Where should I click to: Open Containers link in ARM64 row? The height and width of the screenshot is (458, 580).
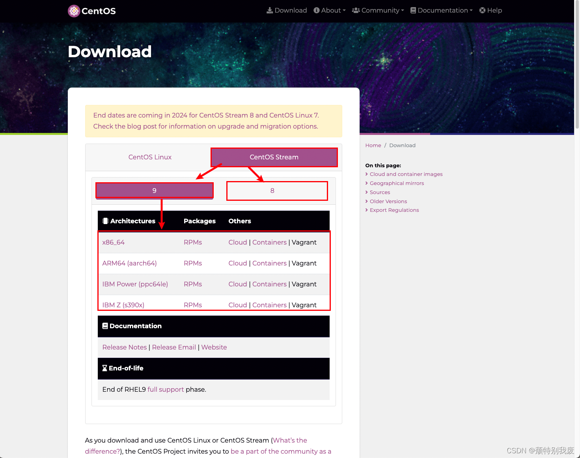click(270, 263)
